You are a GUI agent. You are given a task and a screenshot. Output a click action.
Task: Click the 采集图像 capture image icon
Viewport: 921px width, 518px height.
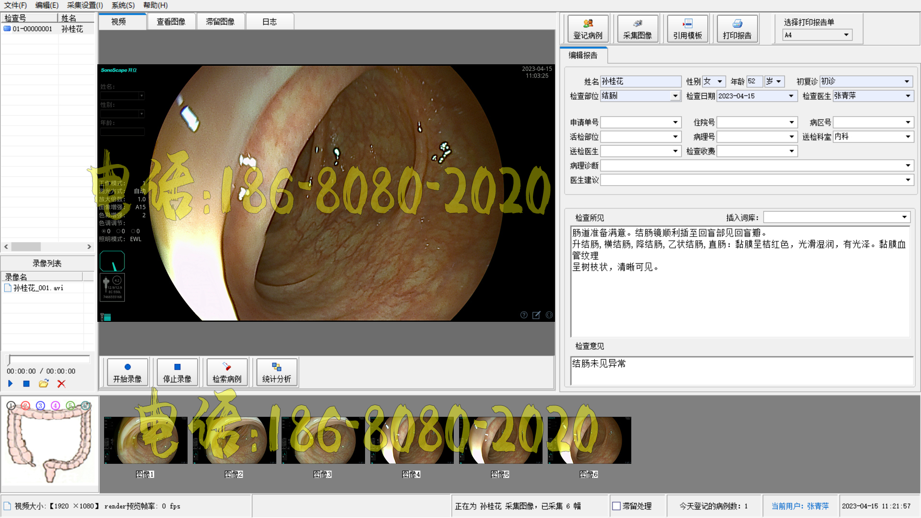[637, 24]
